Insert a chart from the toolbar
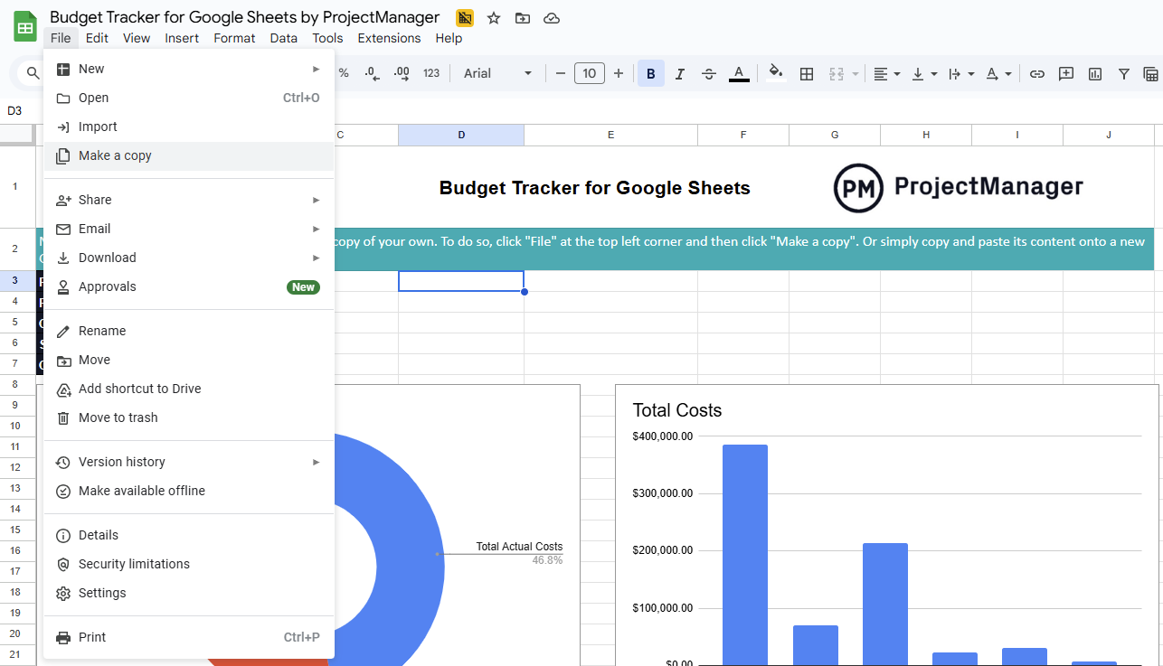Screen dimensions: 1163x666 click(x=1095, y=73)
